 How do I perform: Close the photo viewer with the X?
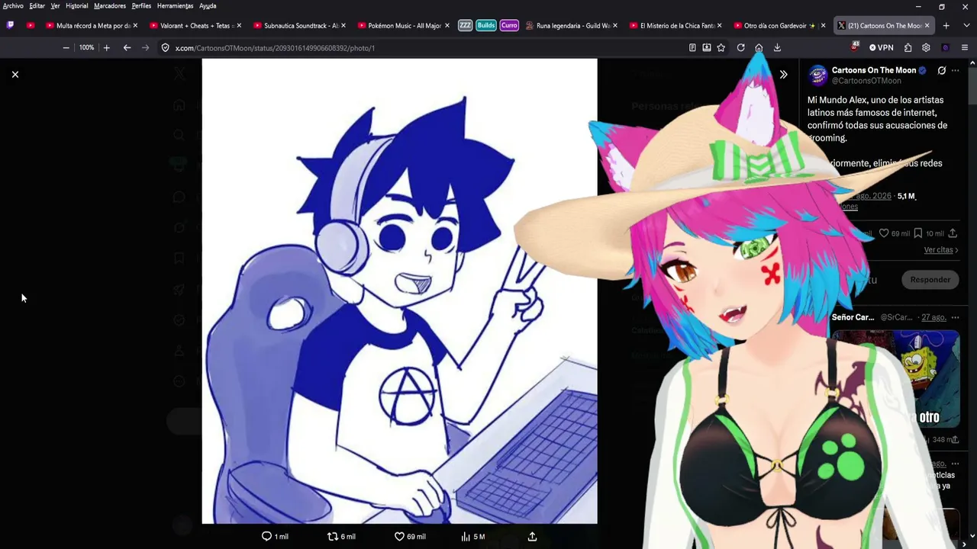[x=15, y=74]
